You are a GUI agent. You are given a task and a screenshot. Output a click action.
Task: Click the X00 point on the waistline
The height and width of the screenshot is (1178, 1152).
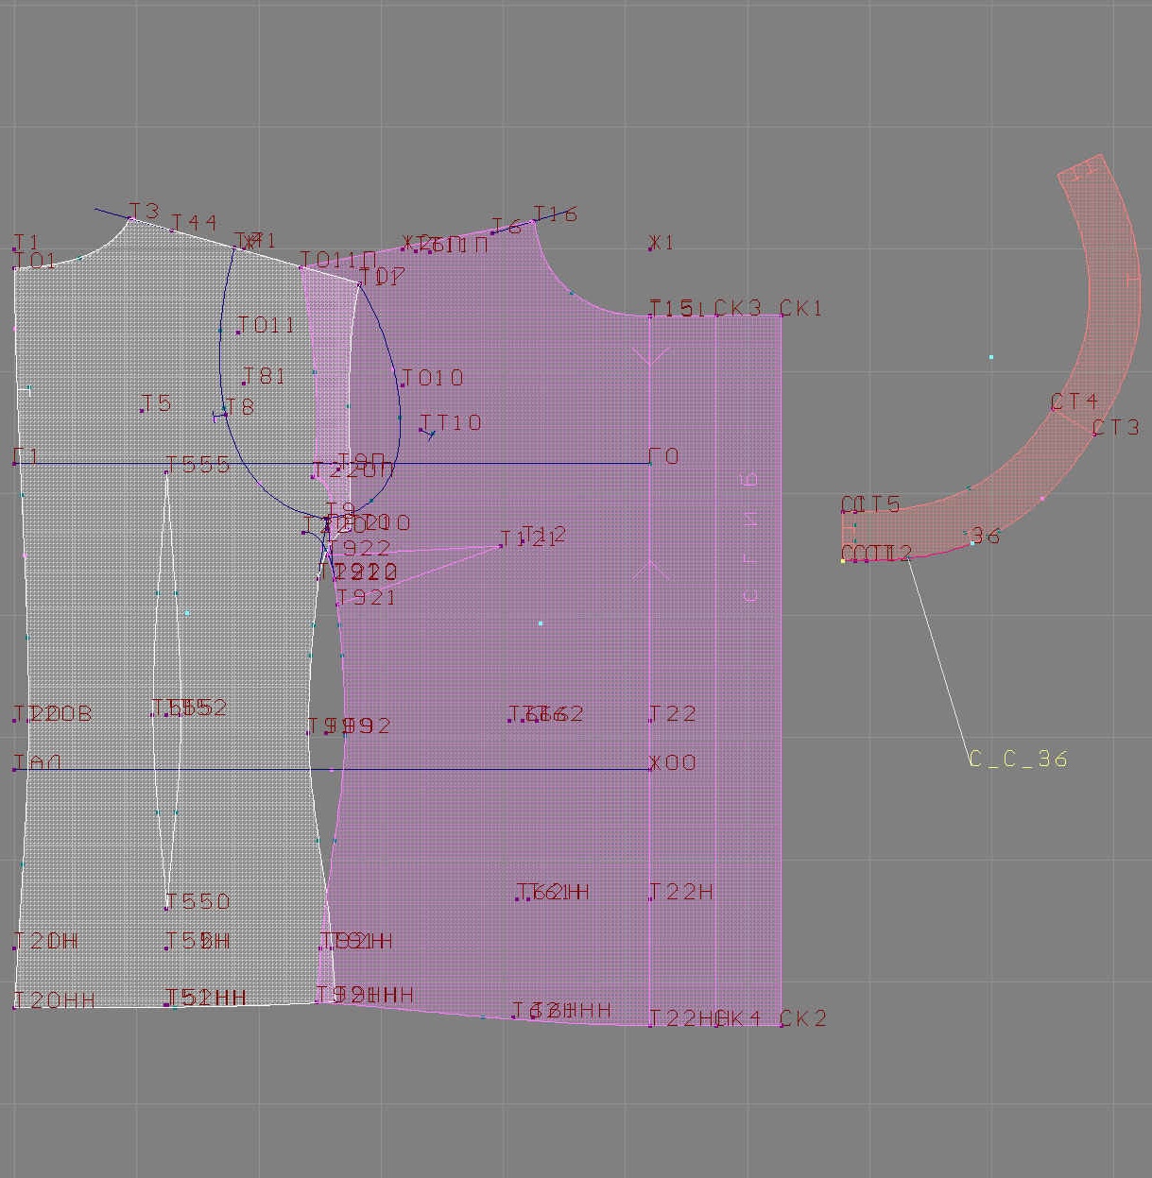650,769
